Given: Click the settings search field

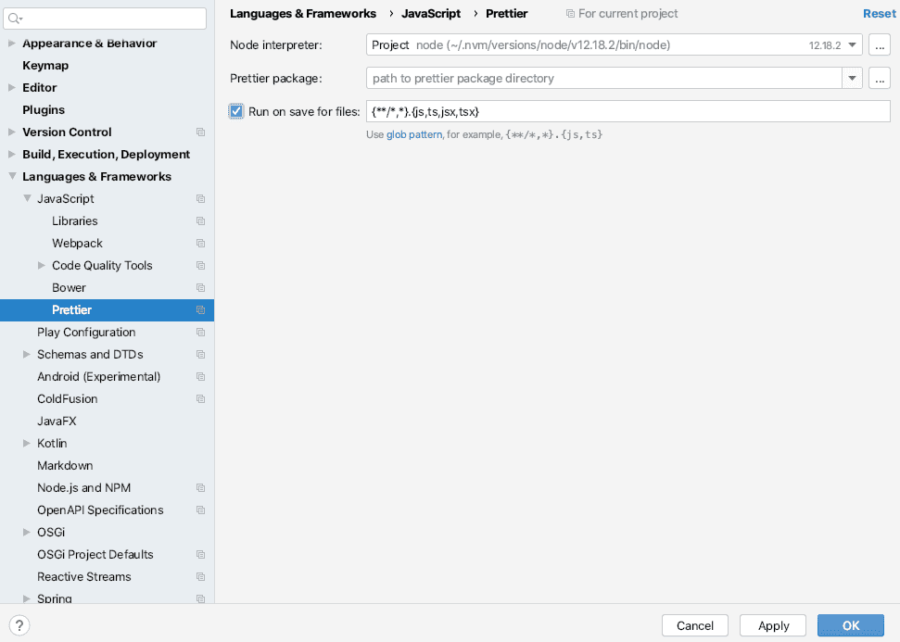Looking at the screenshot, I should [x=105, y=19].
